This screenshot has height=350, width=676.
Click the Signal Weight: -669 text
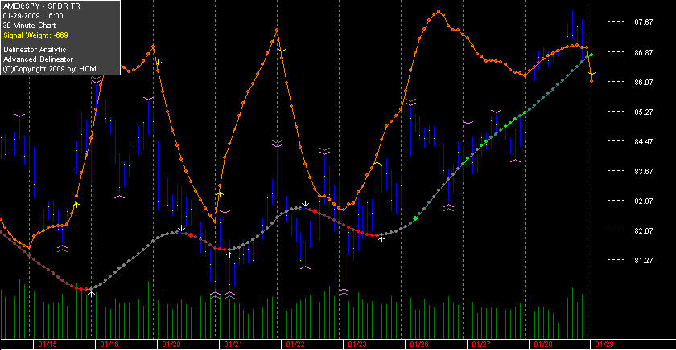coord(35,35)
